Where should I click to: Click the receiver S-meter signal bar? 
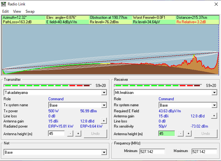pos(158,85)
